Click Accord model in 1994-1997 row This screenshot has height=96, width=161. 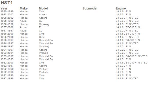pyautogui.click(x=43, y=50)
